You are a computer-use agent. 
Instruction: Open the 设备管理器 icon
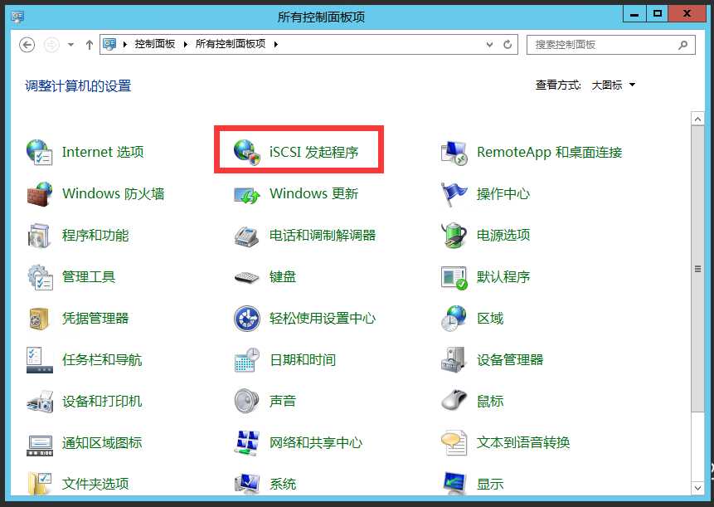[454, 360]
